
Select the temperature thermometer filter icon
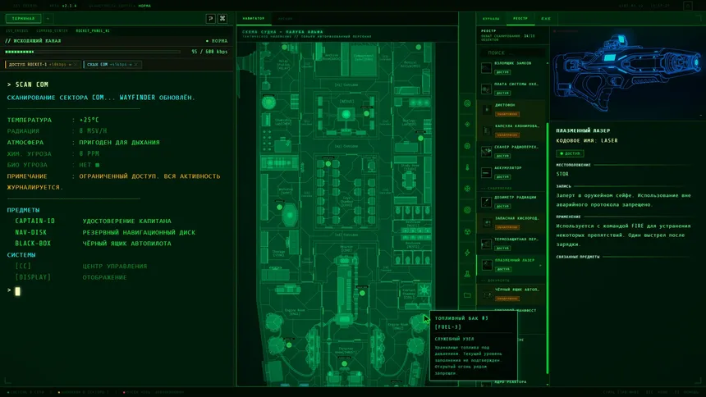pos(467,167)
